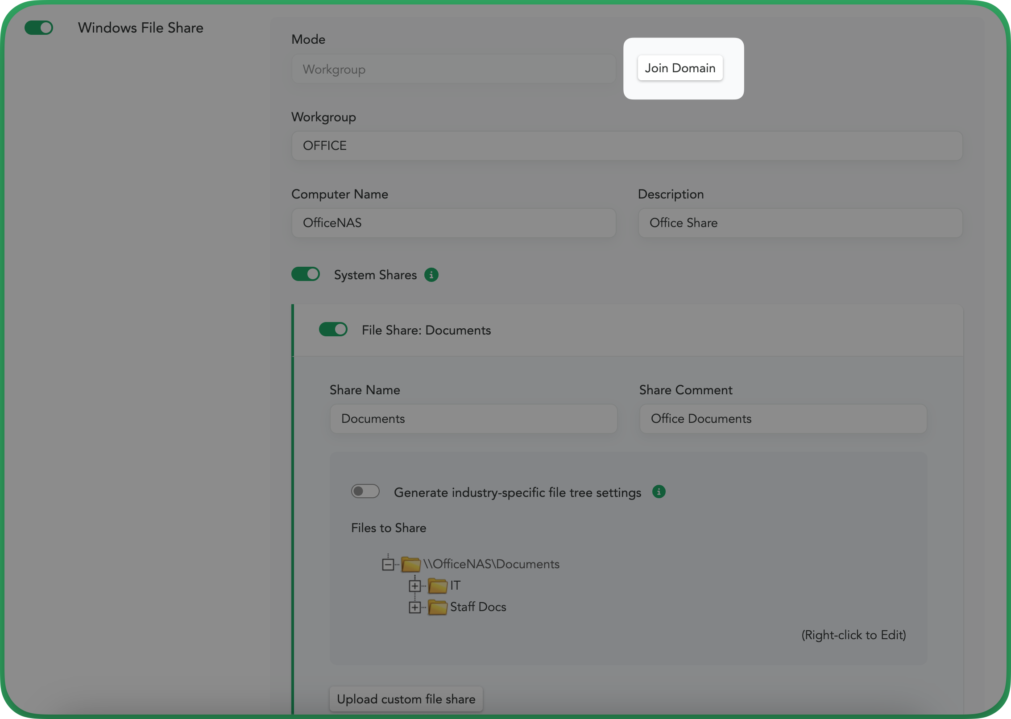1011x719 pixels.
Task: Click the File Share: Documents header text
Action: (x=426, y=330)
